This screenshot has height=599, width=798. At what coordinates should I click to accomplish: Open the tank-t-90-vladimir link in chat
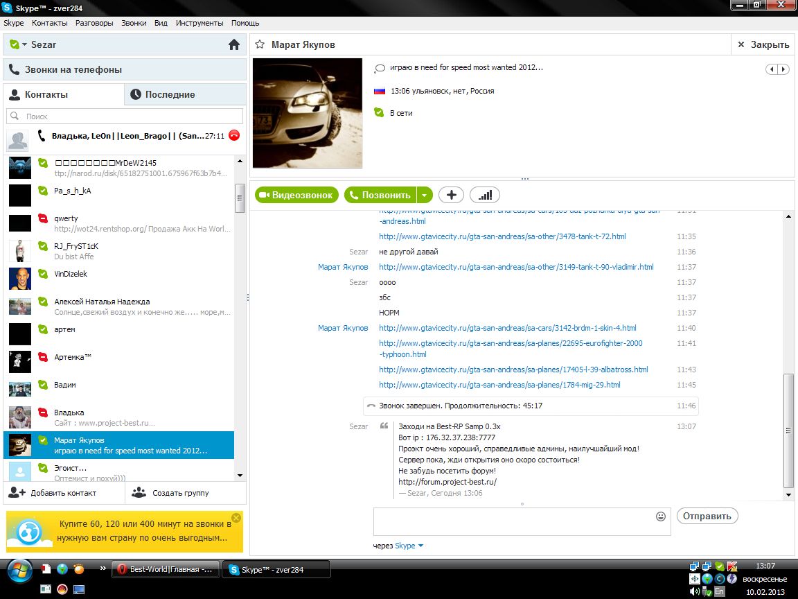click(516, 267)
